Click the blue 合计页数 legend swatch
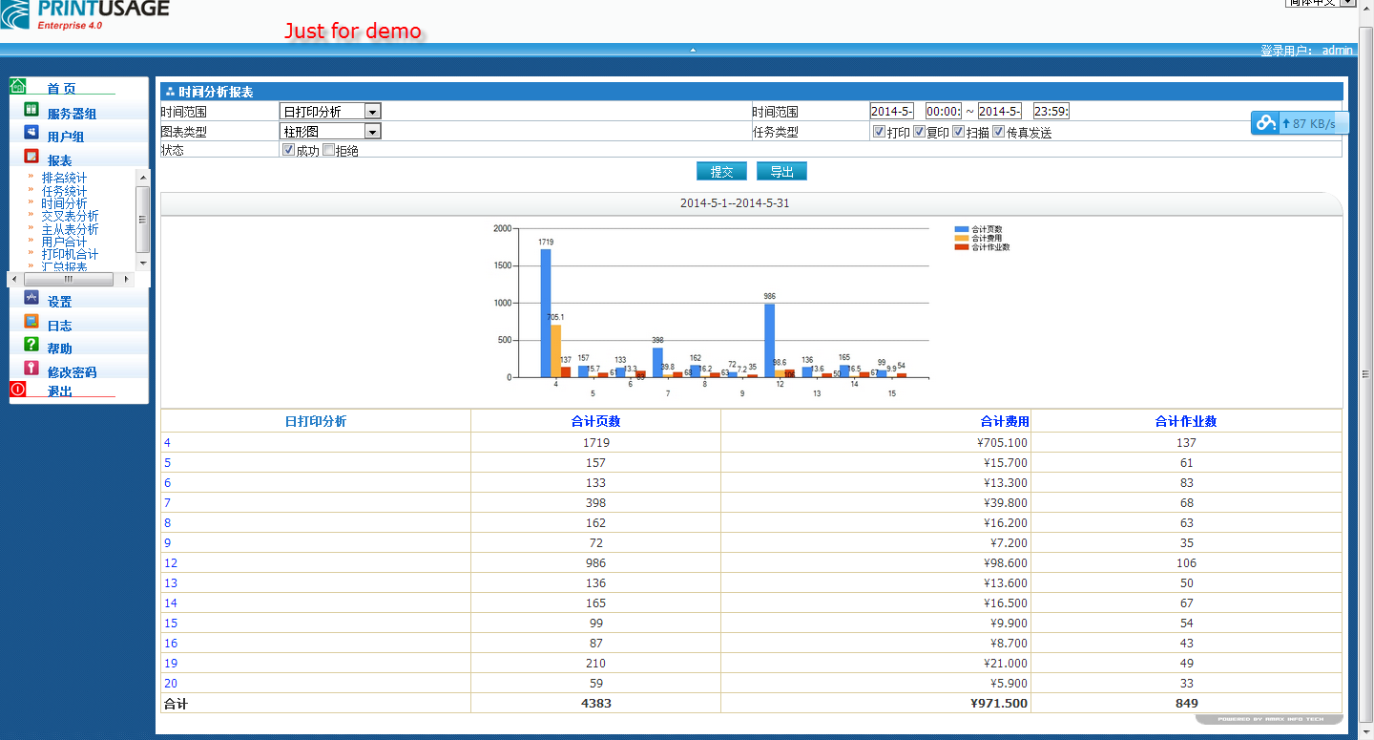The width and height of the screenshot is (1374, 740). pyautogui.click(x=962, y=229)
